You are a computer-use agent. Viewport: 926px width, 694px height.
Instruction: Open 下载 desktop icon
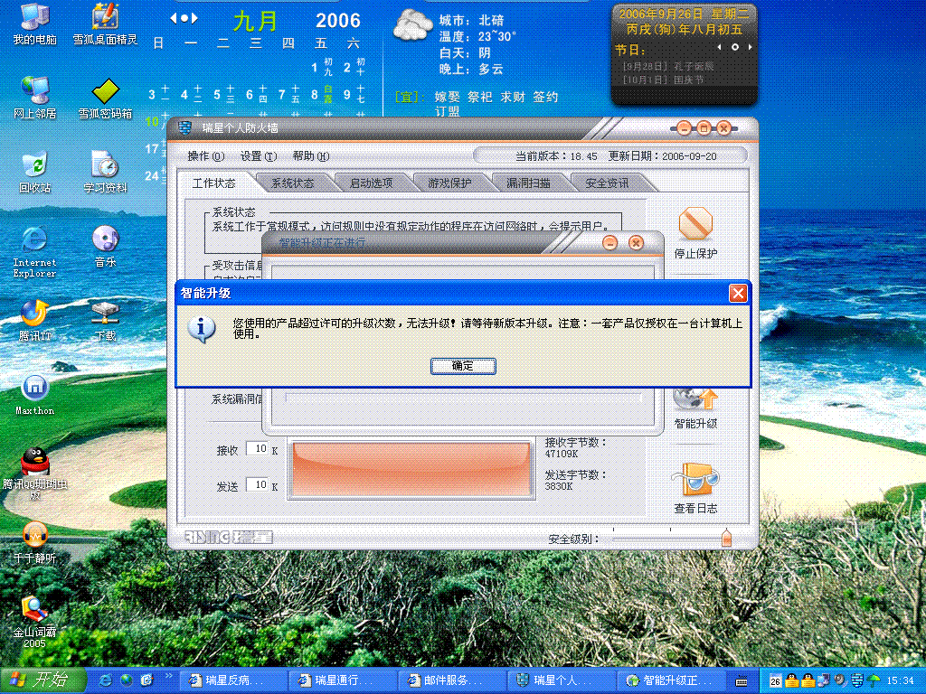(x=105, y=321)
